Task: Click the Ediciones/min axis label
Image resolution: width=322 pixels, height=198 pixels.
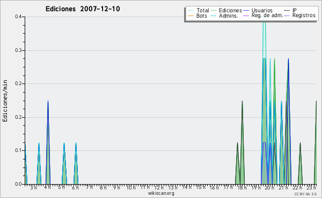Action: (x=5, y=101)
